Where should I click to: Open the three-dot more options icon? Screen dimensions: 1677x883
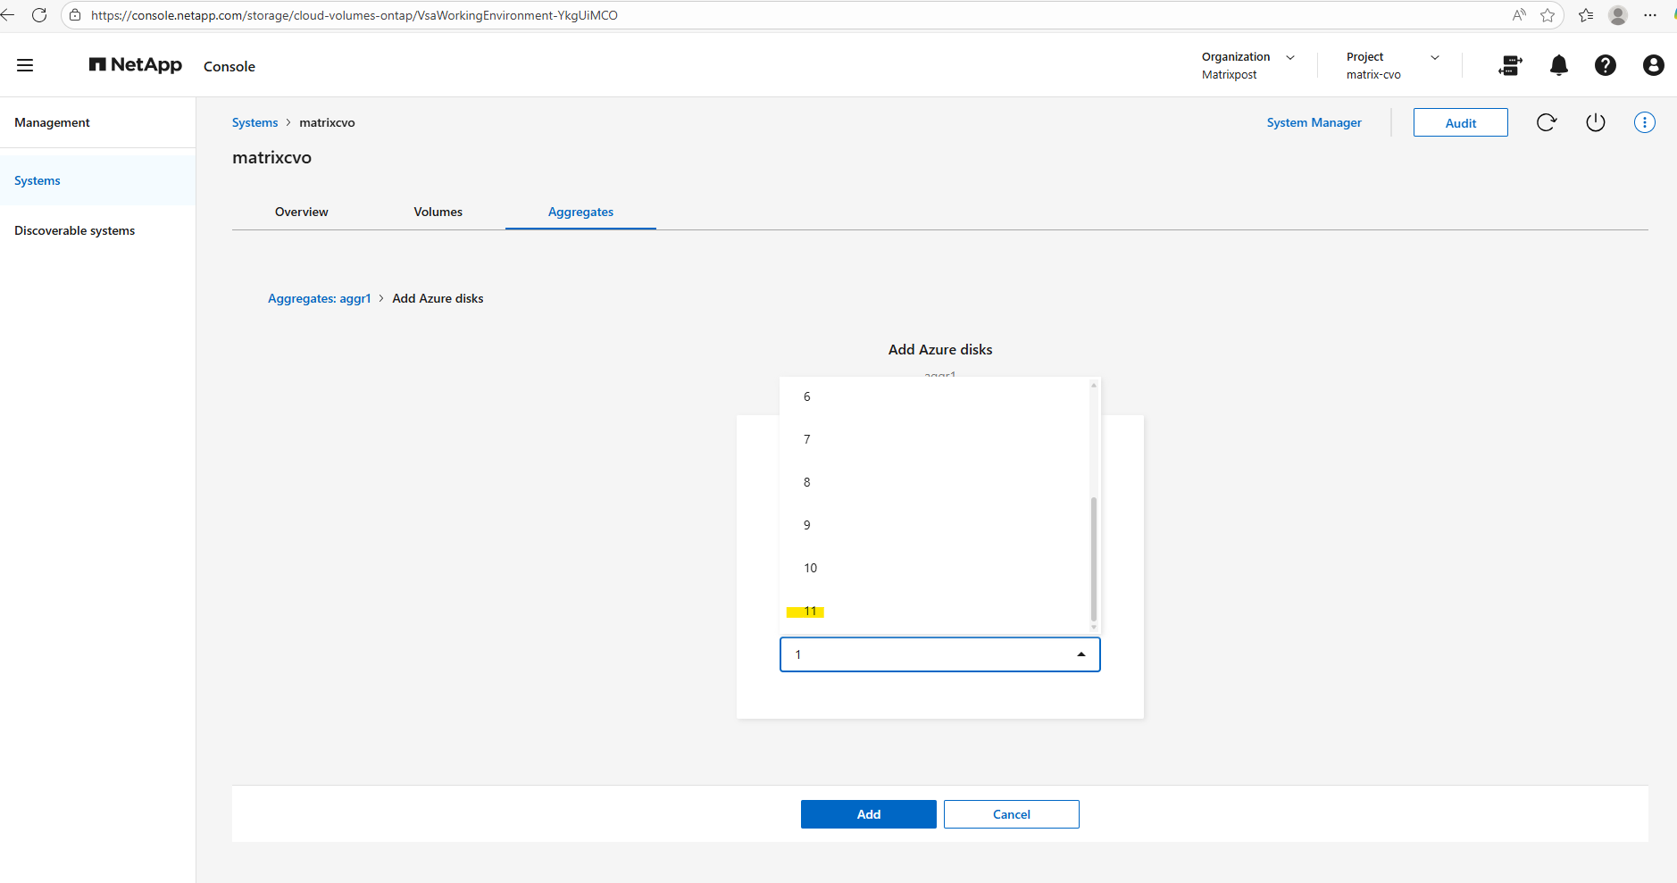click(x=1644, y=122)
